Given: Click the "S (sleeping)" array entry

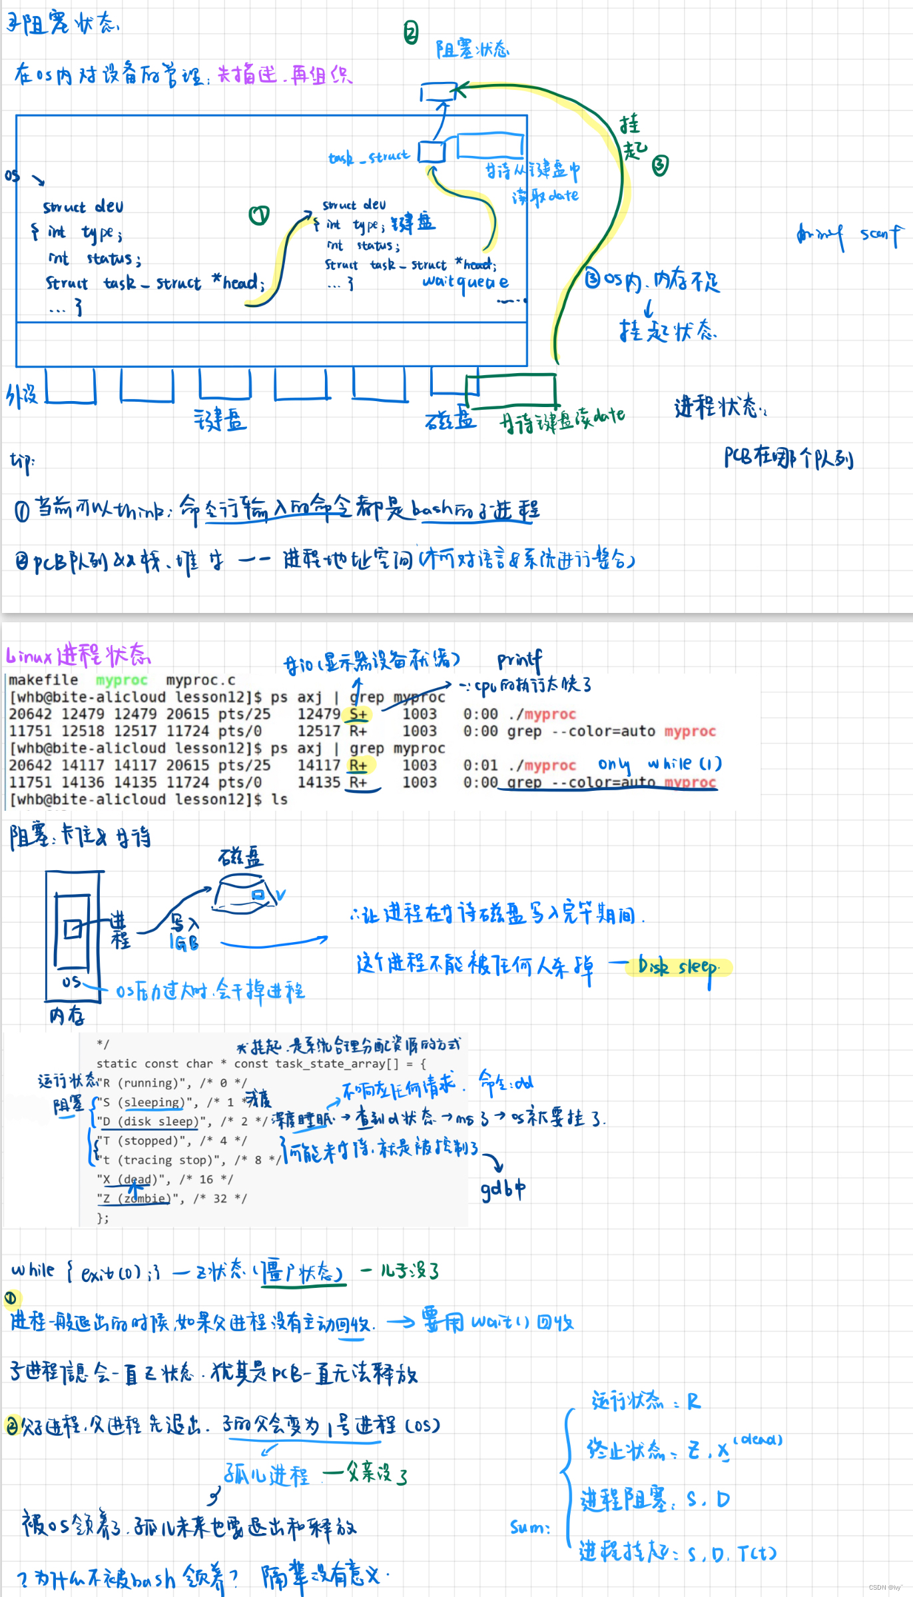Looking at the screenshot, I should coord(147,1102).
